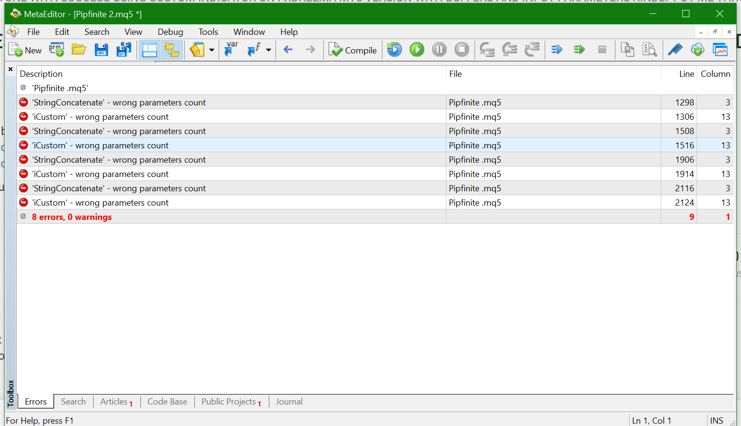Sort errors by the File column header
Image resolution: width=741 pixels, height=426 pixels.
coord(553,74)
